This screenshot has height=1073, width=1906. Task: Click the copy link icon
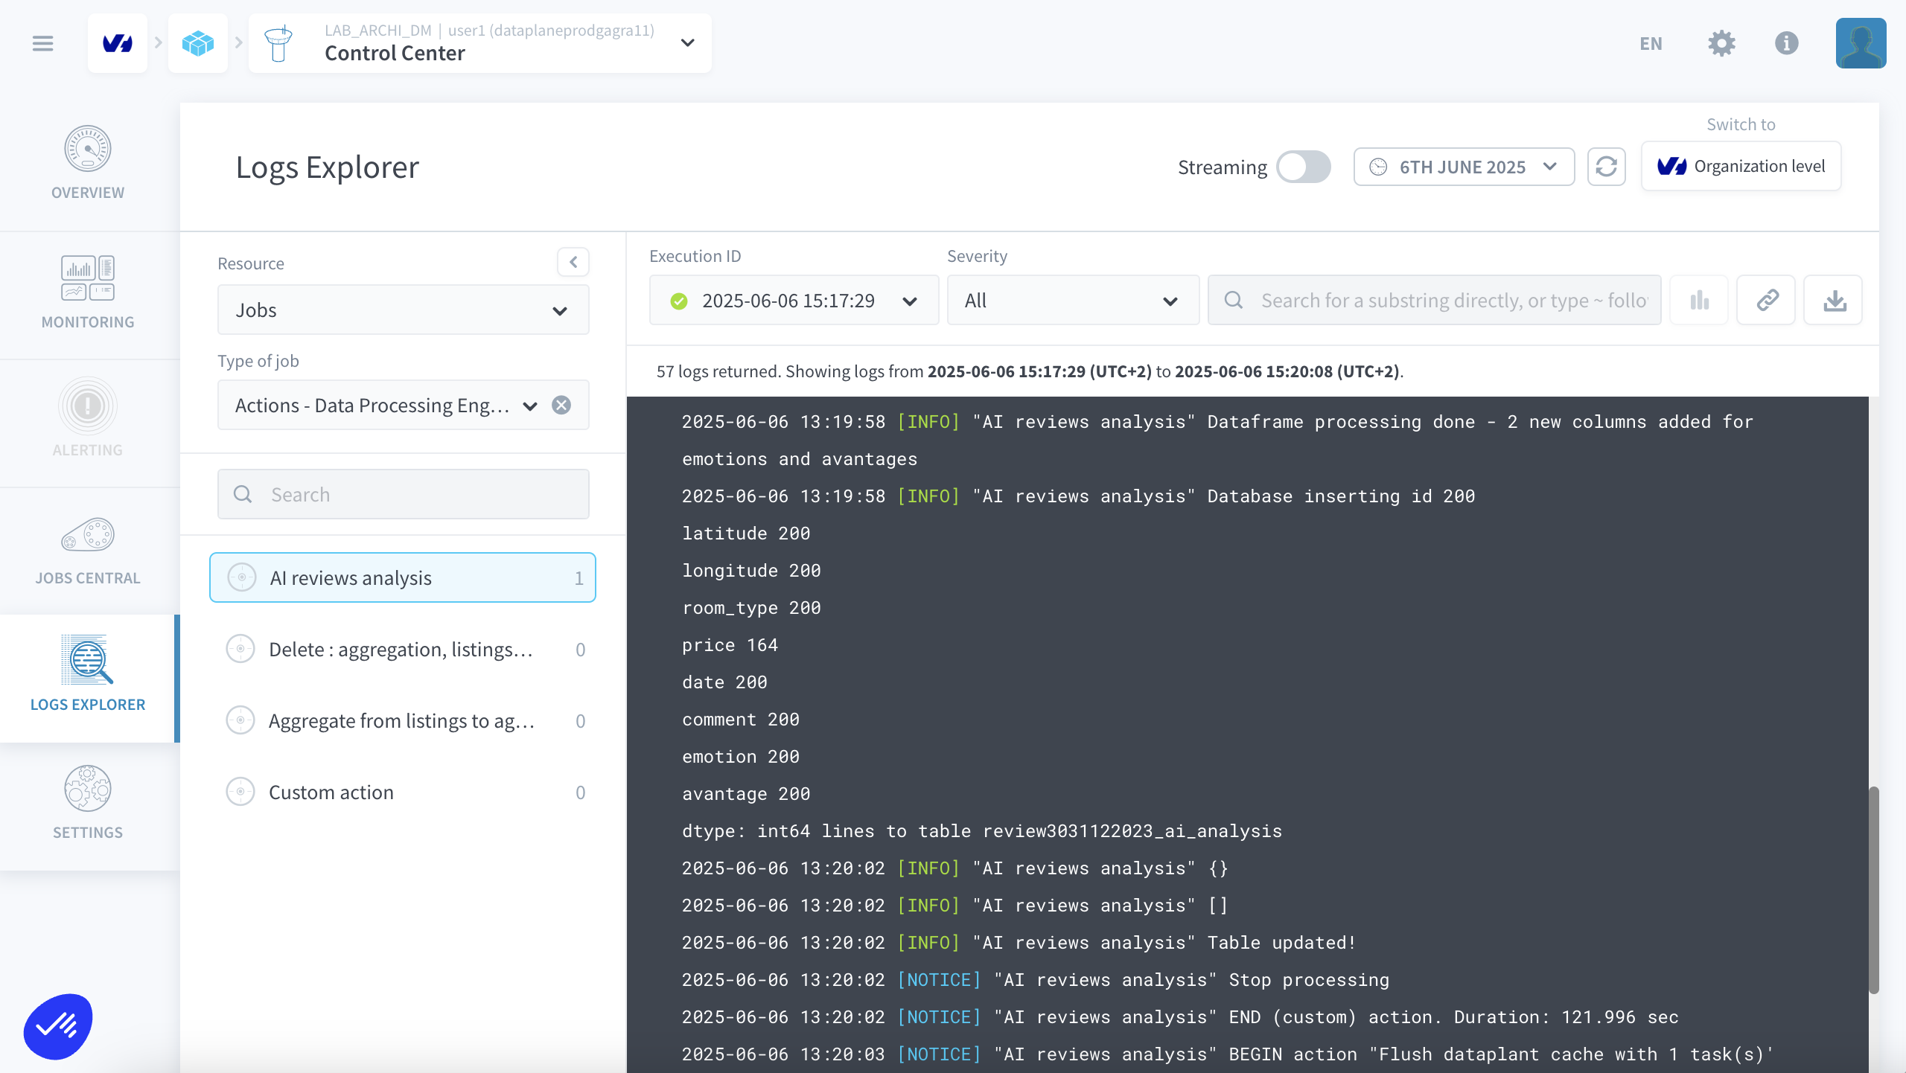click(1767, 301)
